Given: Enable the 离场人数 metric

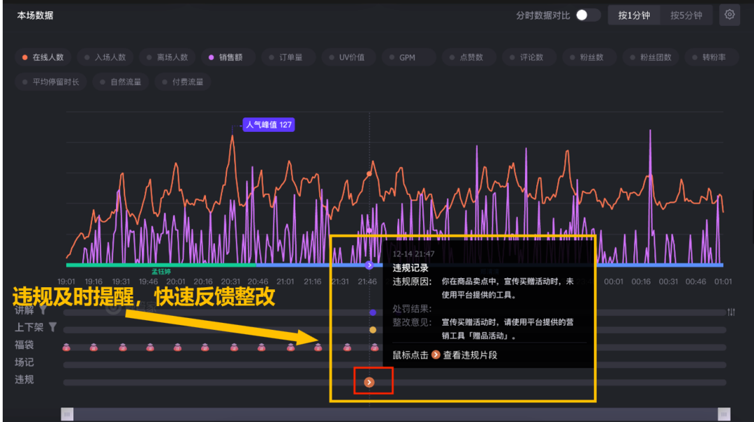Looking at the screenshot, I should (x=168, y=57).
